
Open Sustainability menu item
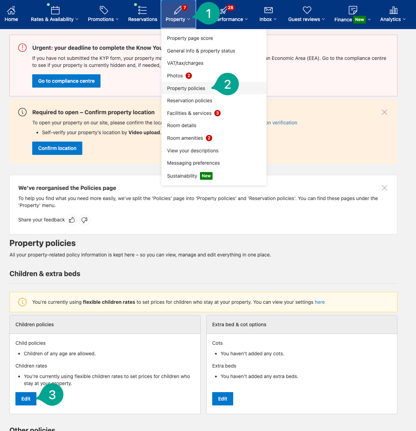(214, 176)
